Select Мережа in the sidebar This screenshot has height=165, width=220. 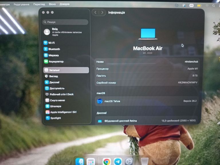[51, 55]
